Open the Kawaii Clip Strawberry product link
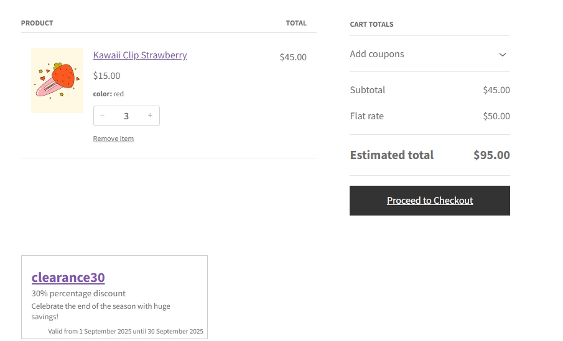563x341 pixels. tap(140, 55)
